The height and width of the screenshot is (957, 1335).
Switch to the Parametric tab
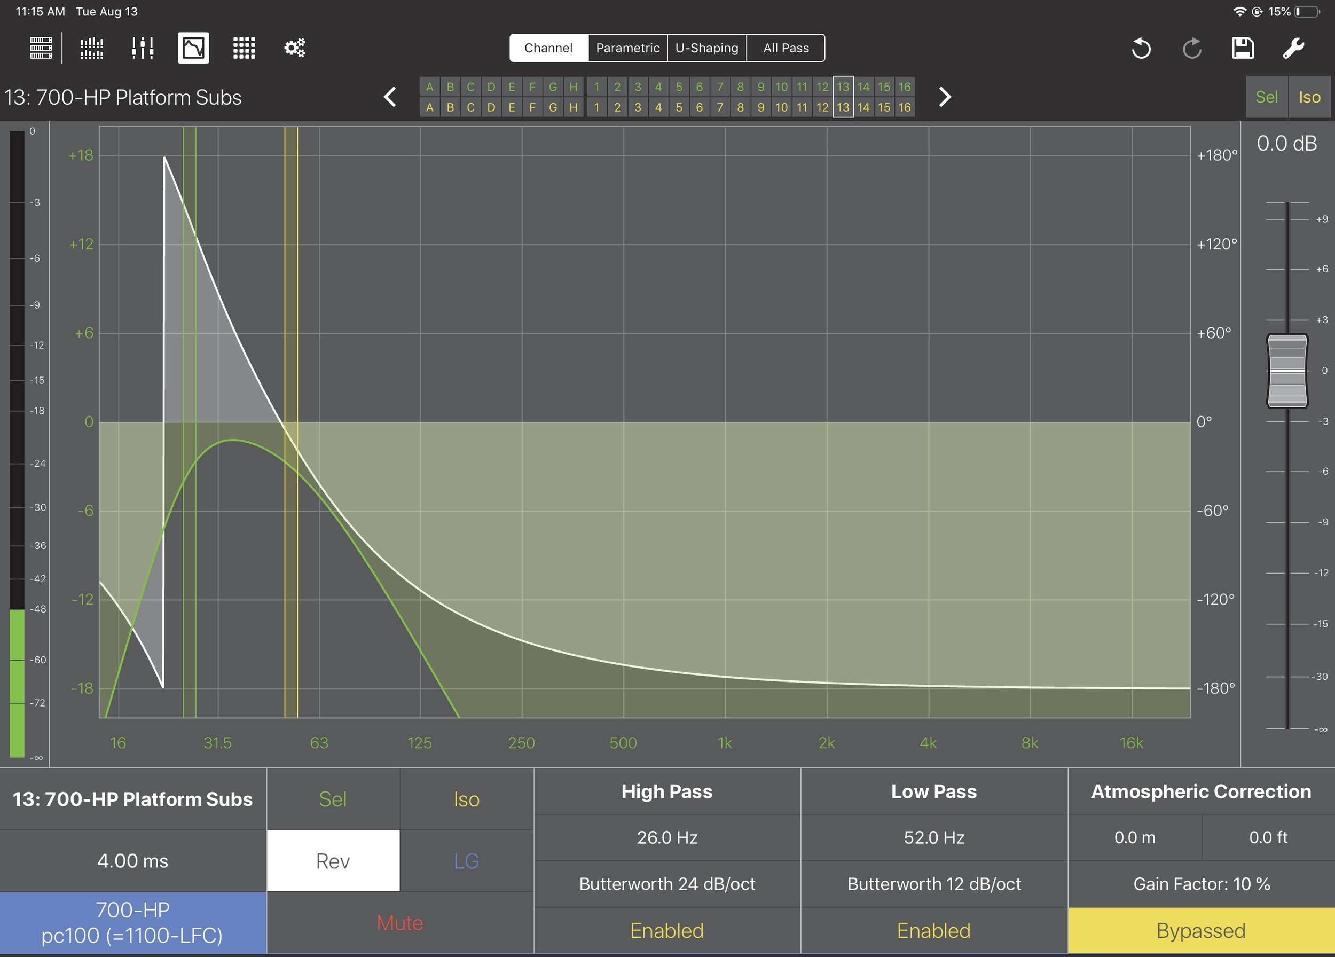coord(627,48)
